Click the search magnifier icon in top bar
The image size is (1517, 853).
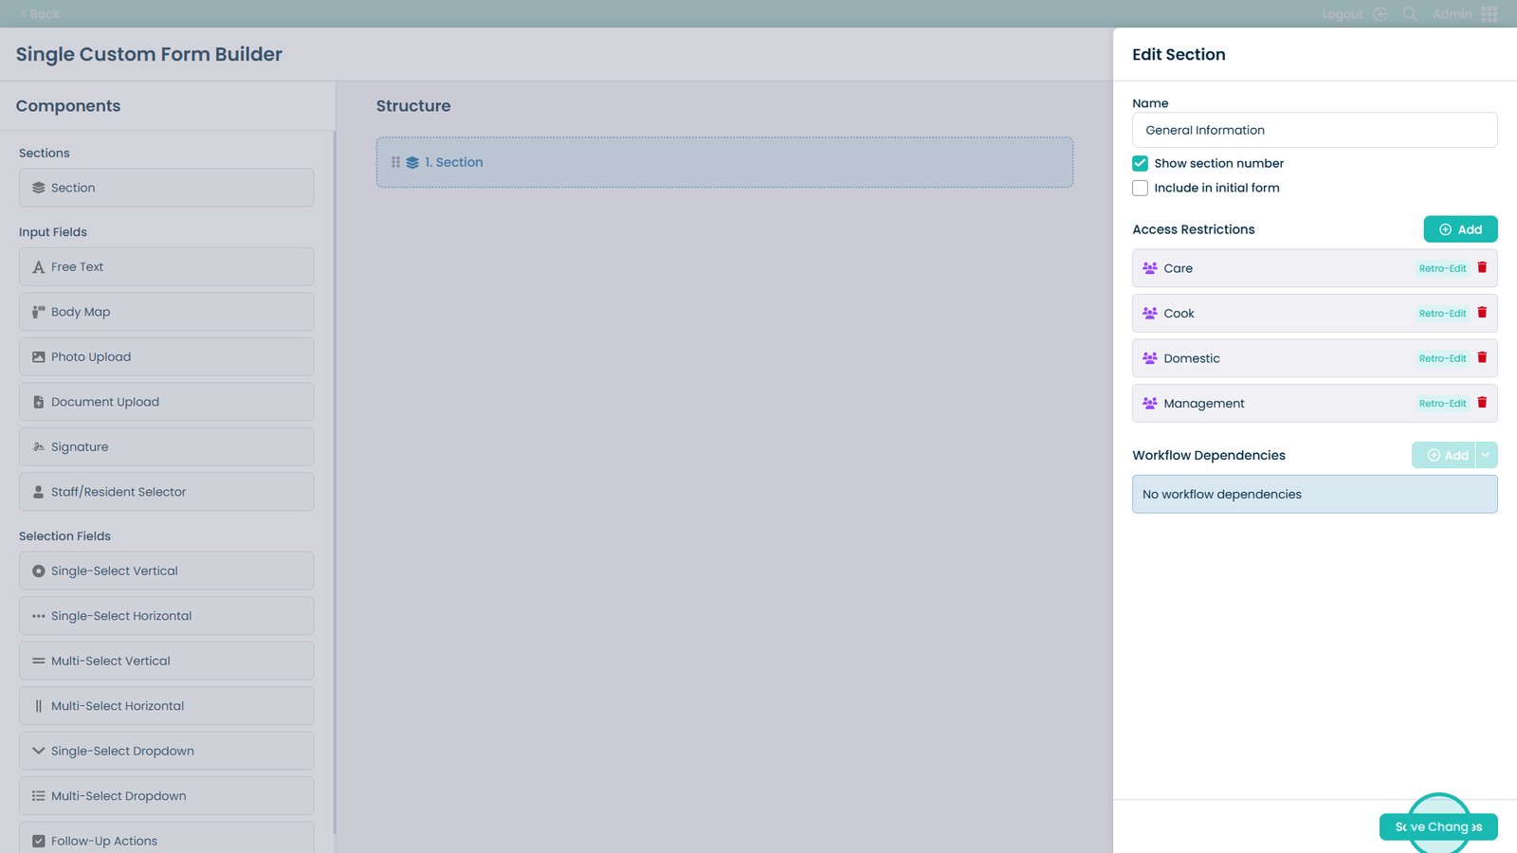pos(1410,14)
